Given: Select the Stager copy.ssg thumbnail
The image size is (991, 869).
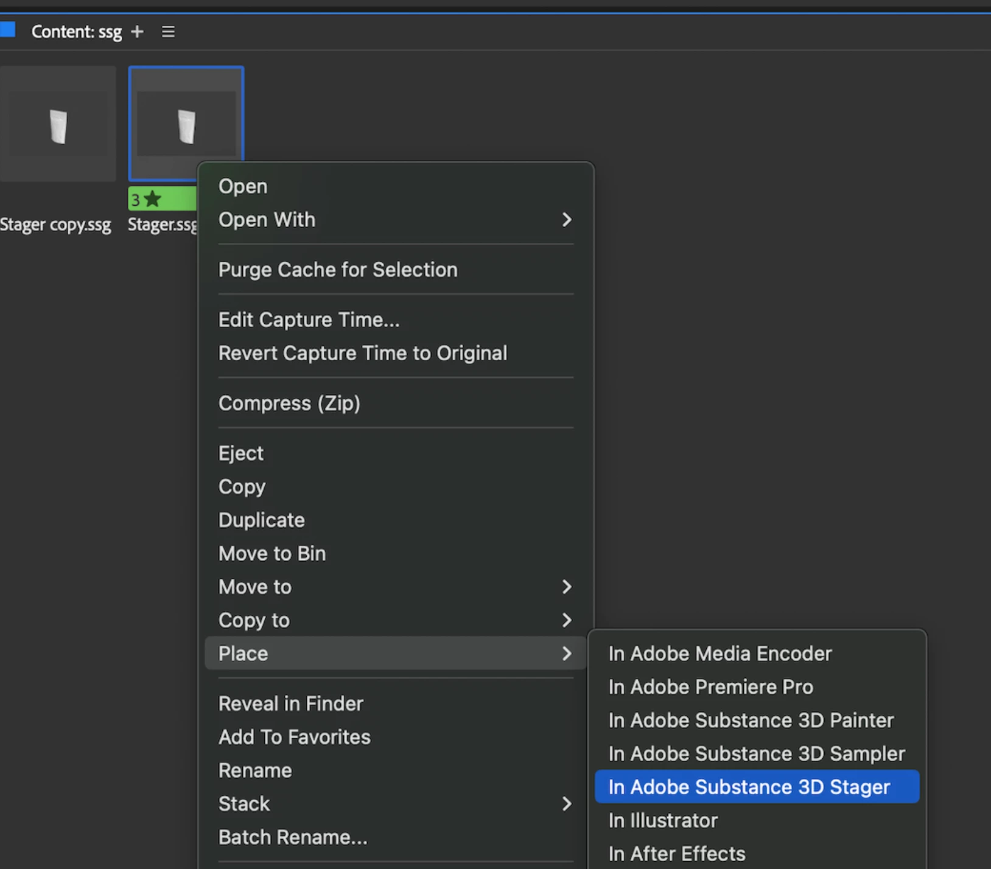Looking at the screenshot, I should click(x=58, y=124).
